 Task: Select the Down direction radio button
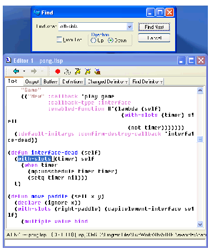pyautogui.click(x=111, y=40)
